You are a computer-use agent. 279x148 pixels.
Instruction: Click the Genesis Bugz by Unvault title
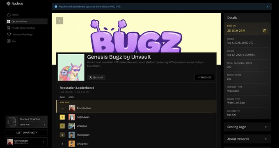click(119, 57)
